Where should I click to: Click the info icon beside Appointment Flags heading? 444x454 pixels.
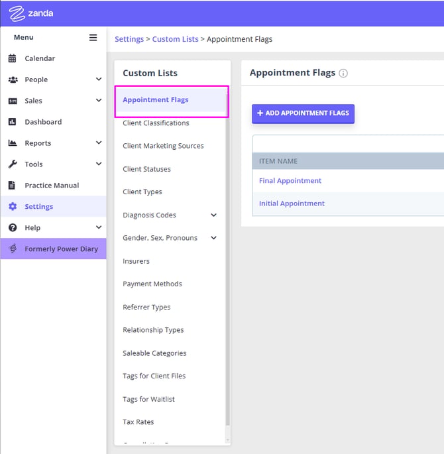point(343,74)
